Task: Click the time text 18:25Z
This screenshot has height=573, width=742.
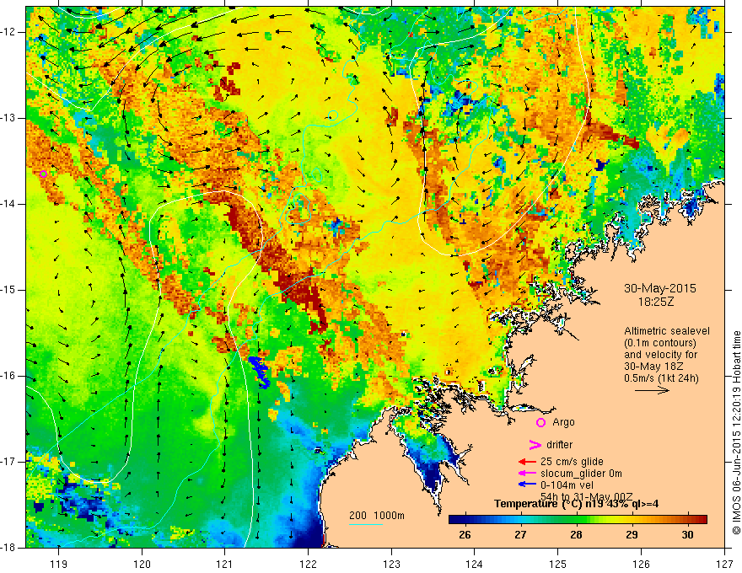Action: [655, 302]
